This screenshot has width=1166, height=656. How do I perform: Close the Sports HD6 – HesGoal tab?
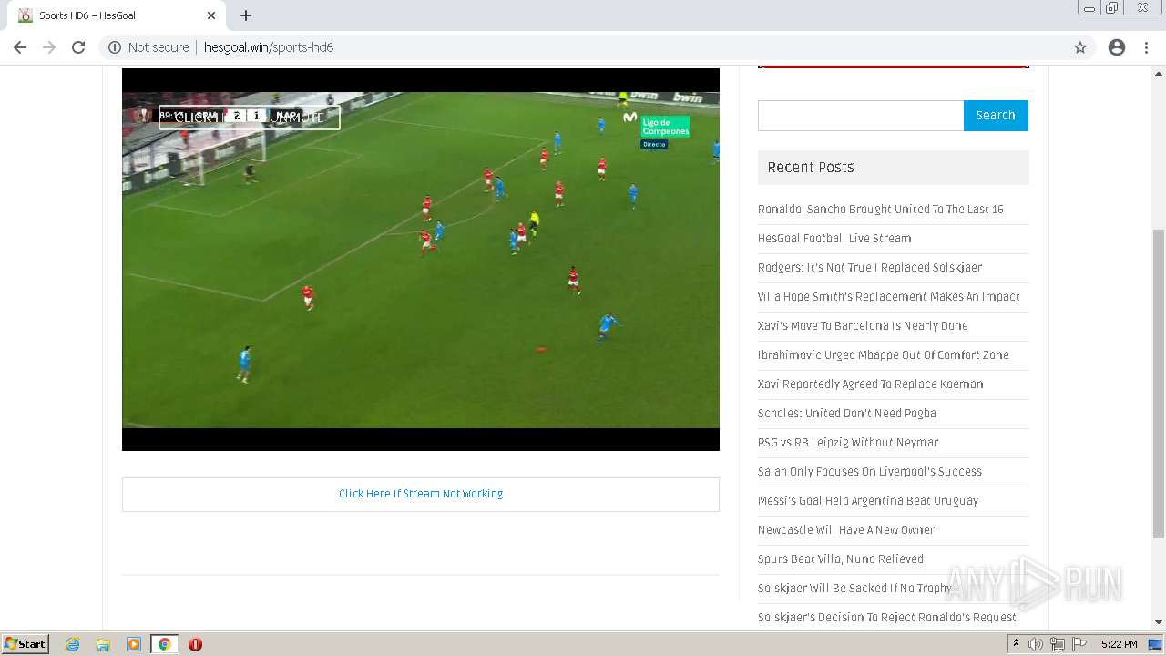211,15
